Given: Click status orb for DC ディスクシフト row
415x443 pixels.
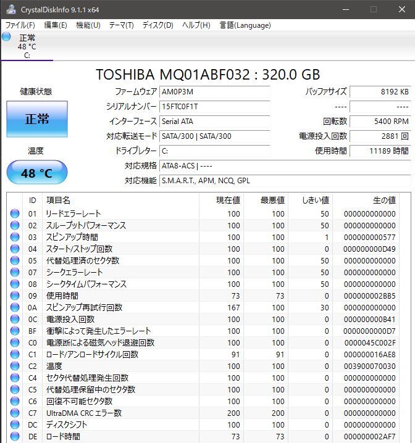Looking at the screenshot, I should 15,424.
